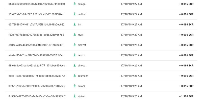Click the username mazzet
The image size is (202, 101).
point(82,45)
